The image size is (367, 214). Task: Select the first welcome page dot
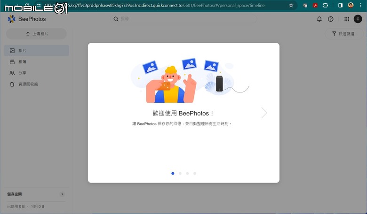point(173,173)
